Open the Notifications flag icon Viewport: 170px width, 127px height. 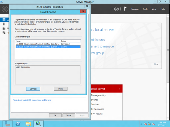point(125,9)
